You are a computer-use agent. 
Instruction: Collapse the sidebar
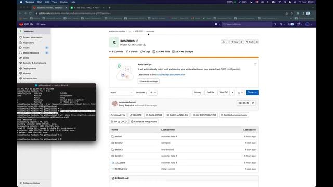click(30, 183)
